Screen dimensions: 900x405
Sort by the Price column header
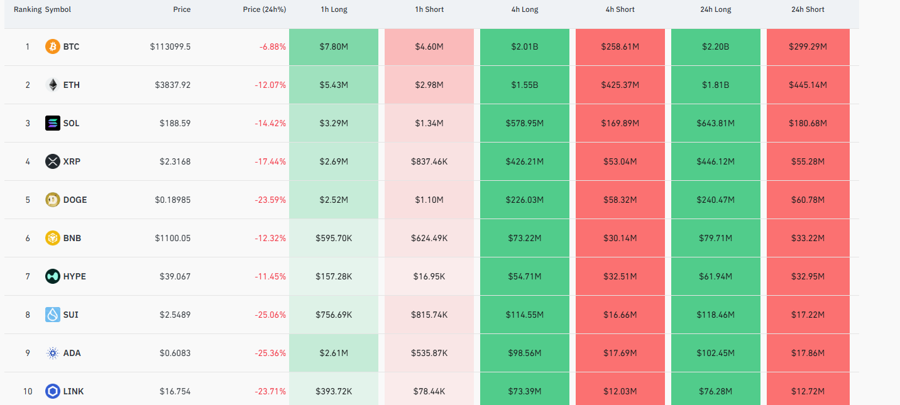pyautogui.click(x=182, y=9)
